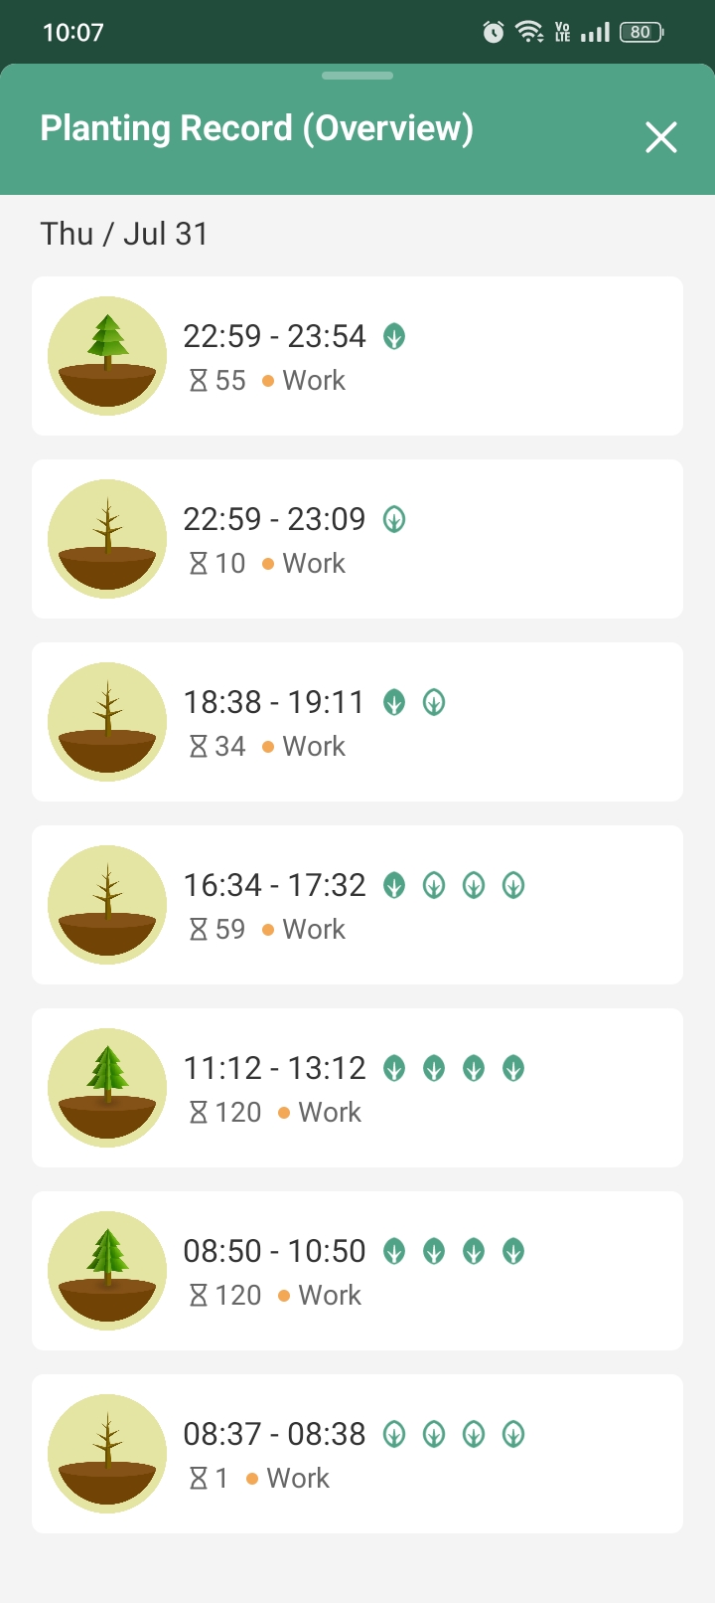Tap the withered tree icon for 08:37 - 08:38
The image size is (715, 1603).
[x=107, y=1454]
